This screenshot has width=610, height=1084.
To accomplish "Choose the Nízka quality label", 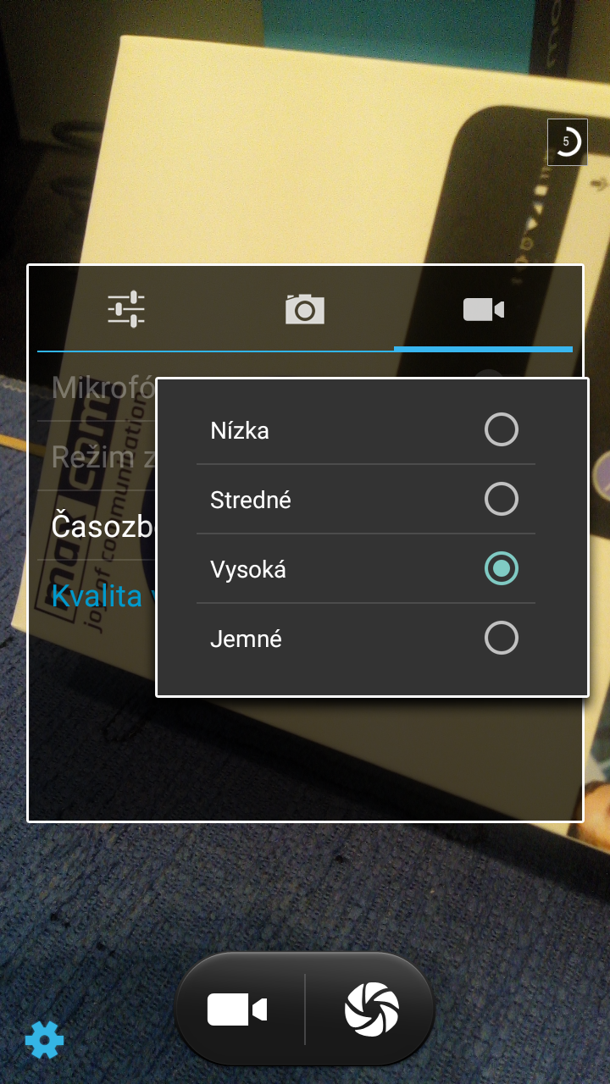I will (240, 430).
